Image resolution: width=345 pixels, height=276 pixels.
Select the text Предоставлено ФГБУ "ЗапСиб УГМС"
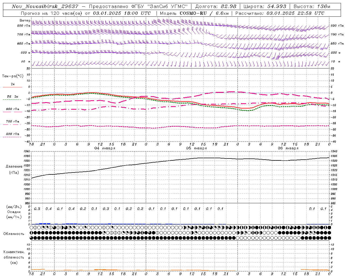tap(138, 6)
